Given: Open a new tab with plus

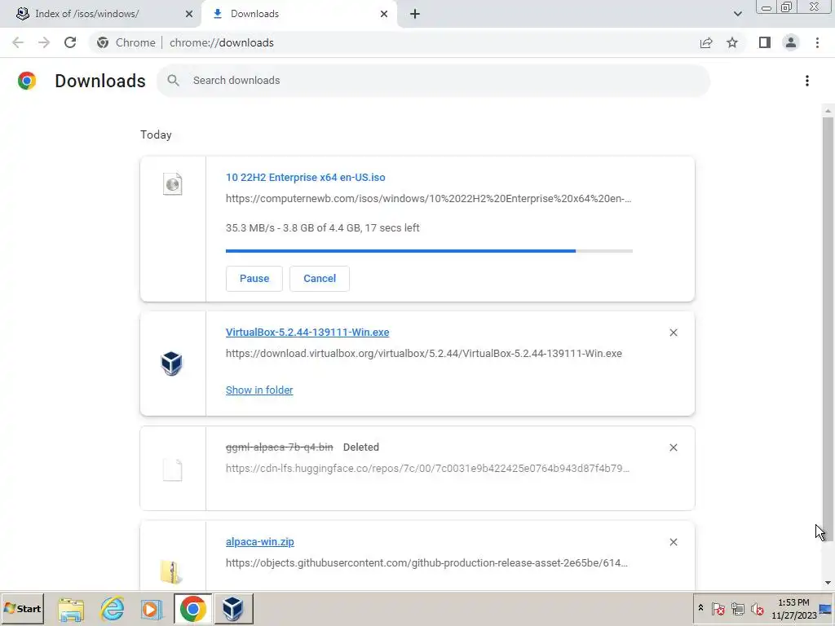Looking at the screenshot, I should point(415,14).
